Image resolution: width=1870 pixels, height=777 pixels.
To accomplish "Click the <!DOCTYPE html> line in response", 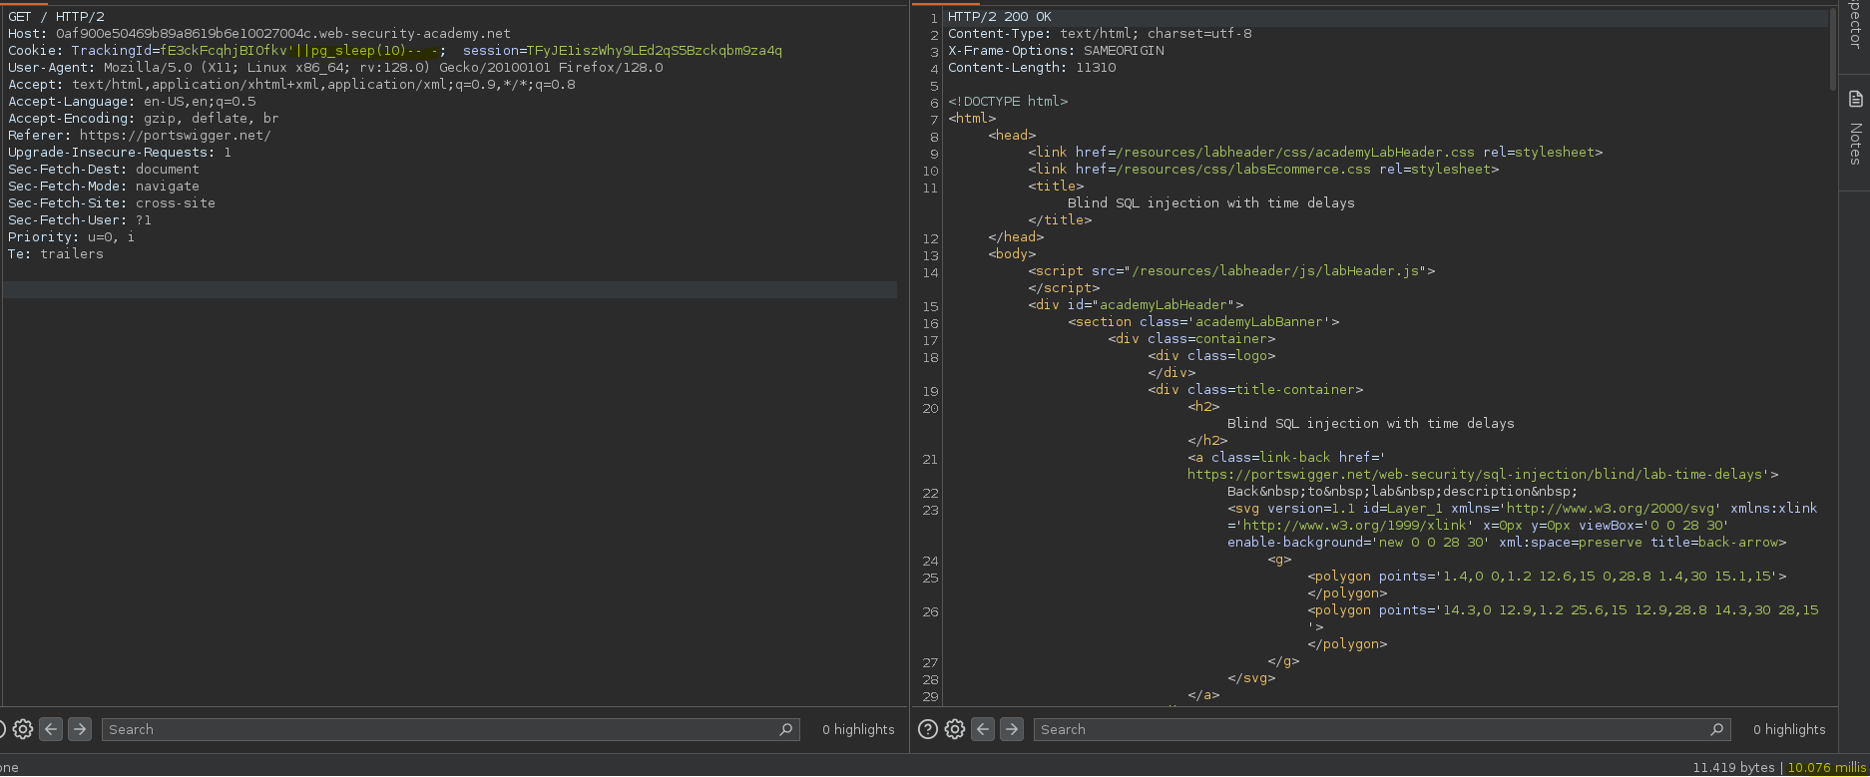I will pos(1008,102).
